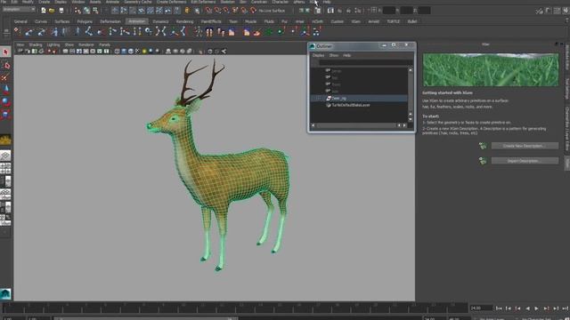Open the Skeleton menu in main menu bar

click(x=228, y=2)
